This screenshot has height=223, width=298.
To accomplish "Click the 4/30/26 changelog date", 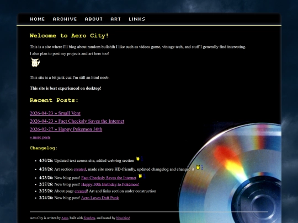I will 46,161.
